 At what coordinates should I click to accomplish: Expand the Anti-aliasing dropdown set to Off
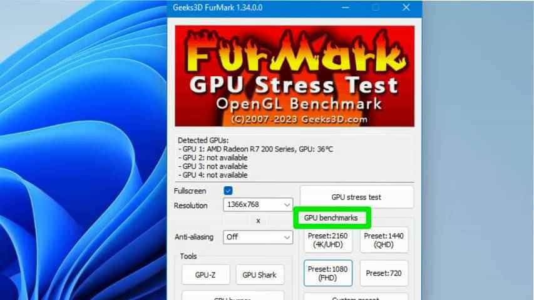click(x=258, y=237)
